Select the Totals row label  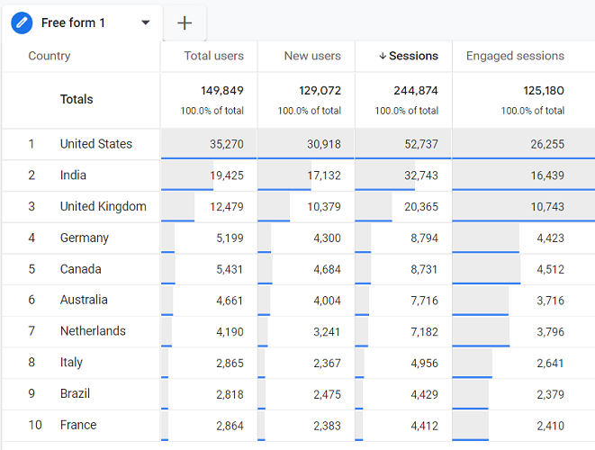pos(77,99)
